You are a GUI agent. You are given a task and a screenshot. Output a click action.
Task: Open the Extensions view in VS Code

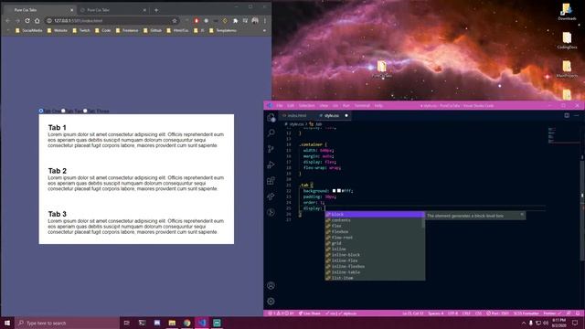coord(271,181)
